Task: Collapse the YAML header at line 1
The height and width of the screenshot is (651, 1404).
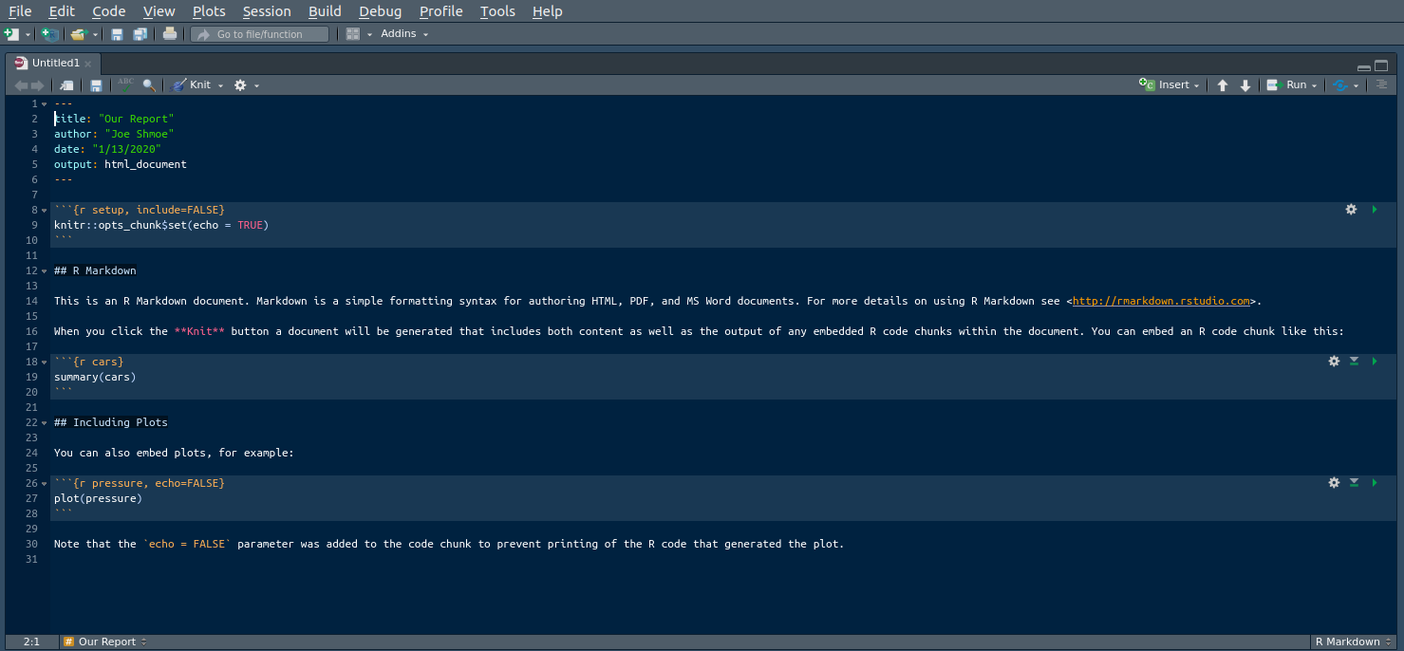Action: click(x=44, y=103)
